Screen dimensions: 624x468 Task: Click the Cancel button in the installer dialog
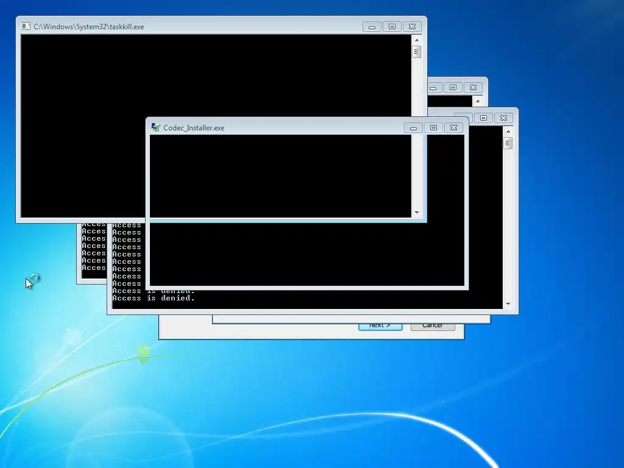tap(433, 327)
